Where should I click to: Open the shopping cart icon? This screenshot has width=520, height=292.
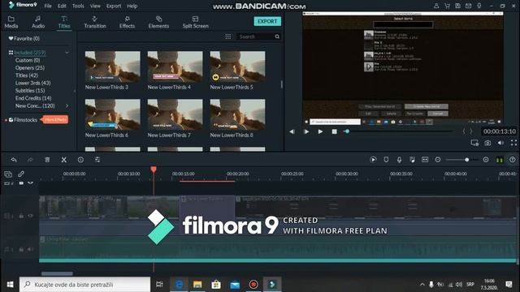(x=447, y=6)
